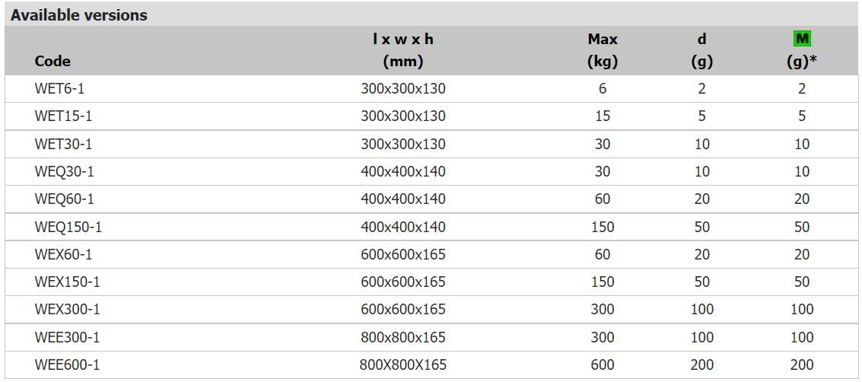Click the Available versions heading
Image resolution: width=862 pixels, height=382 pixels.
click(x=78, y=15)
